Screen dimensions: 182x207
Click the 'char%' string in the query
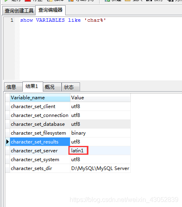(x=95, y=20)
